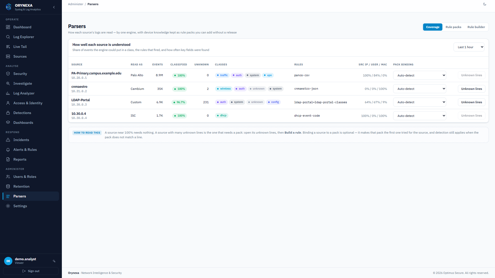
Task: Open the Log Analyzer chart icon
Action: point(8,93)
